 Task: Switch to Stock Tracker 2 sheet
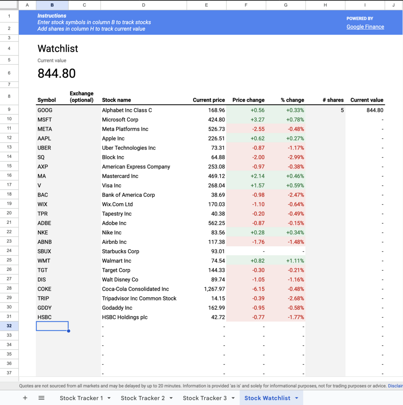point(143,398)
